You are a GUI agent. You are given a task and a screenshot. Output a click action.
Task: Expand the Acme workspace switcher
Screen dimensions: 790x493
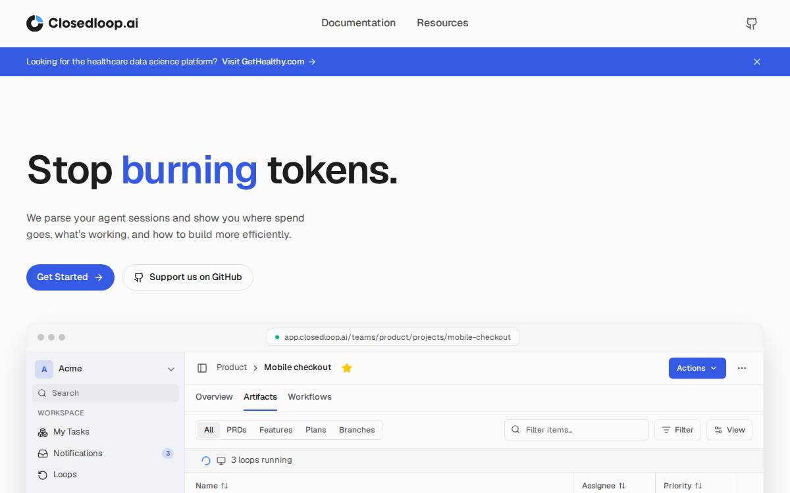(x=106, y=369)
